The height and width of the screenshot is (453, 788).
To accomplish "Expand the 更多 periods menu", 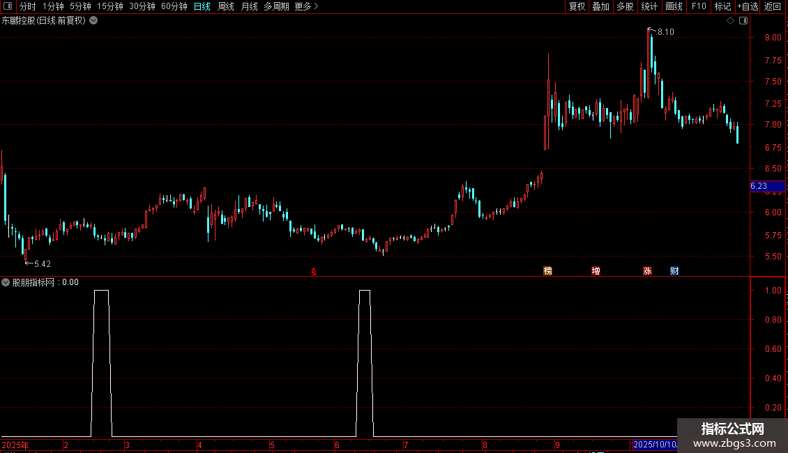I will pos(306,6).
